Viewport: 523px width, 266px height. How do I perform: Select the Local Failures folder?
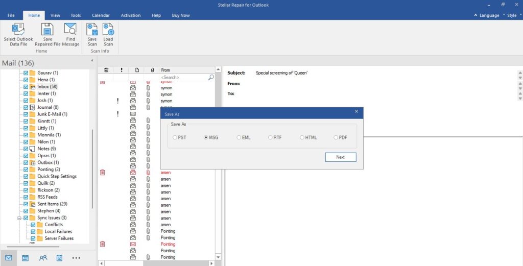coord(58,231)
